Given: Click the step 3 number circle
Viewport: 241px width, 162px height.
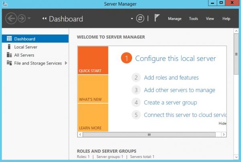Looking at the screenshot, I should point(136,90).
